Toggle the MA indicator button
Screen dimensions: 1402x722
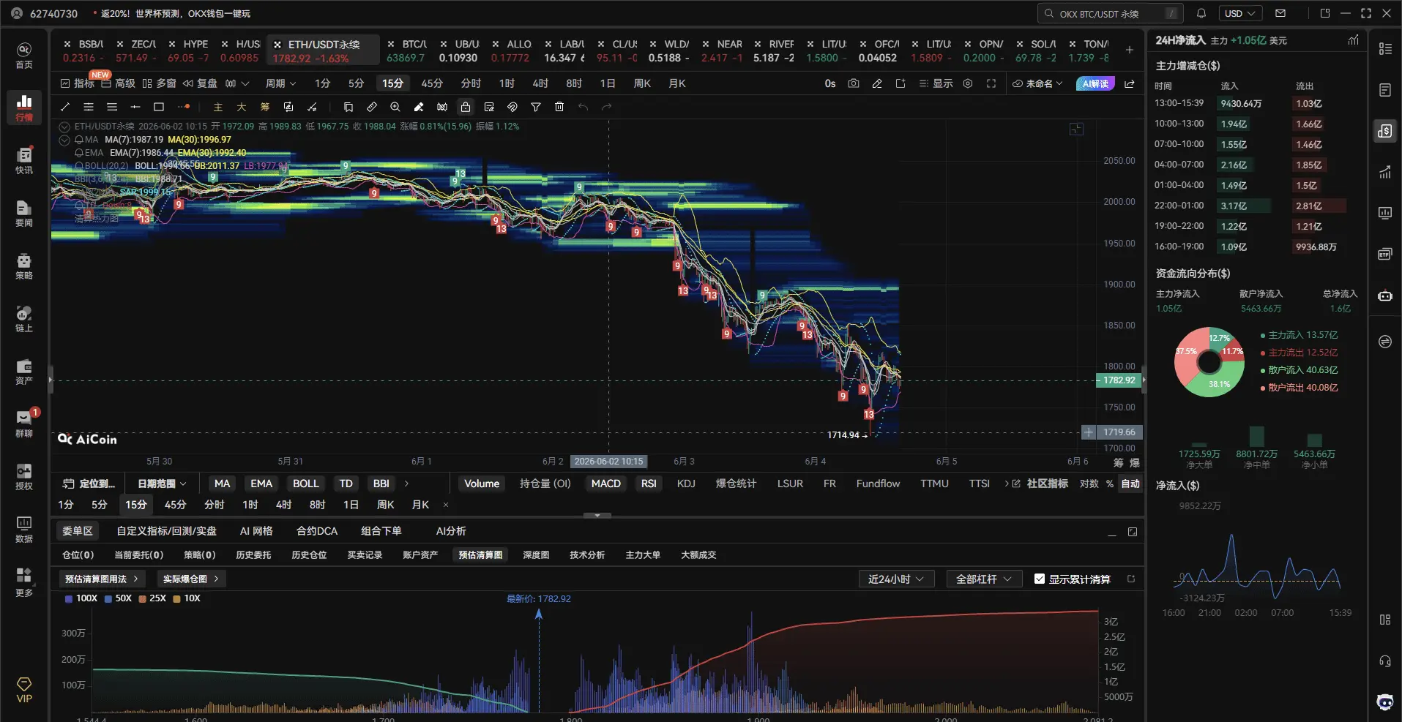click(222, 484)
